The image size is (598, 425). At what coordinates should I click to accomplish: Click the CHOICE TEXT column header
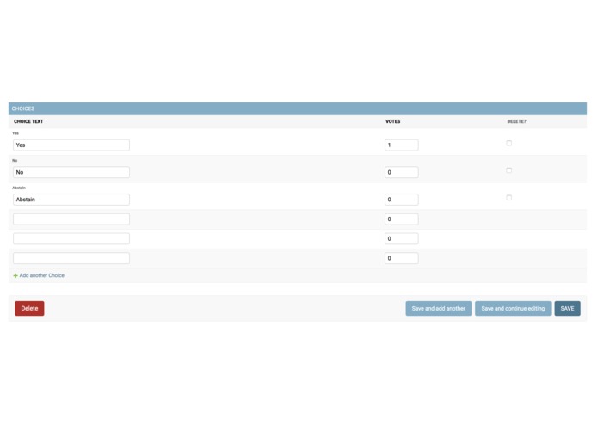tap(28, 121)
